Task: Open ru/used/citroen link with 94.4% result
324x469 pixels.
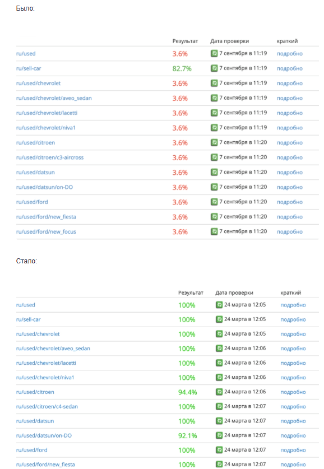Action: coord(35,392)
